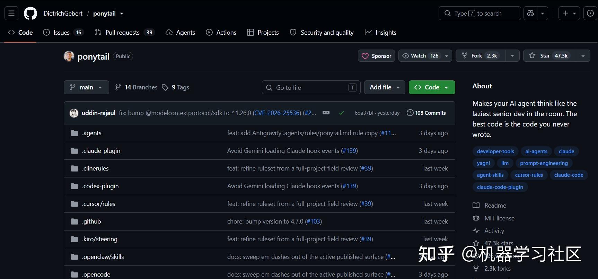This screenshot has height=279, width=598.
Task: Select the prompt-engineering topic tag
Action: click(544, 163)
